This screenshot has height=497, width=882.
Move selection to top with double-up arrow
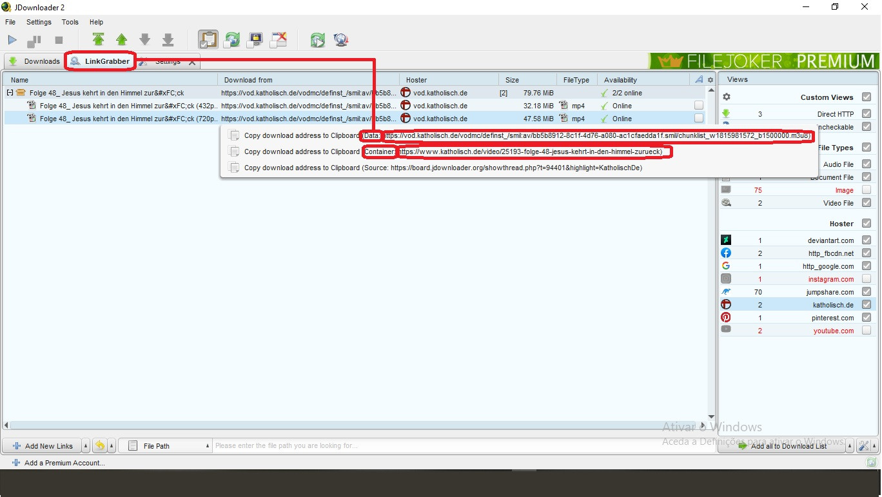pyautogui.click(x=98, y=40)
